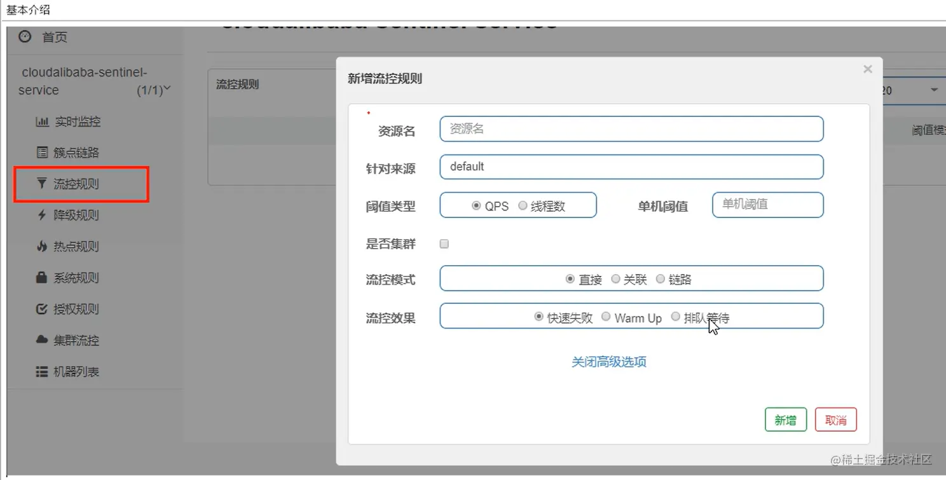Enable the 是否集群 checkbox
Image resolution: width=946 pixels, height=480 pixels.
pos(444,243)
